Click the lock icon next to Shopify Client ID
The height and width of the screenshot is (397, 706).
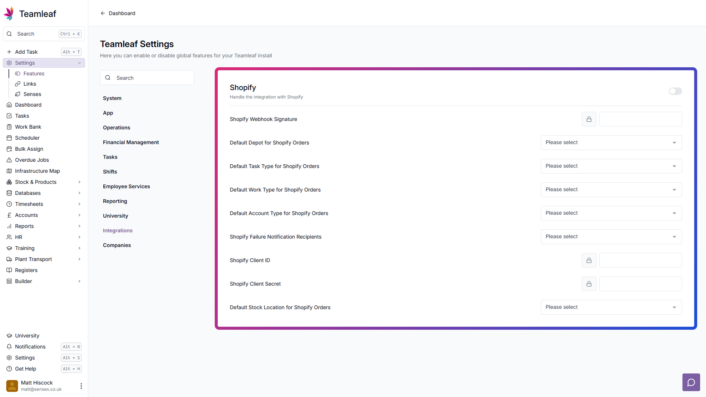click(589, 260)
